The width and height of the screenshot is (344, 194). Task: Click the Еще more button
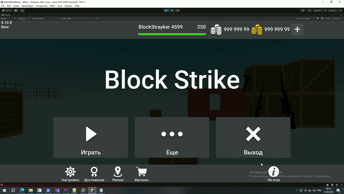[x=172, y=137]
